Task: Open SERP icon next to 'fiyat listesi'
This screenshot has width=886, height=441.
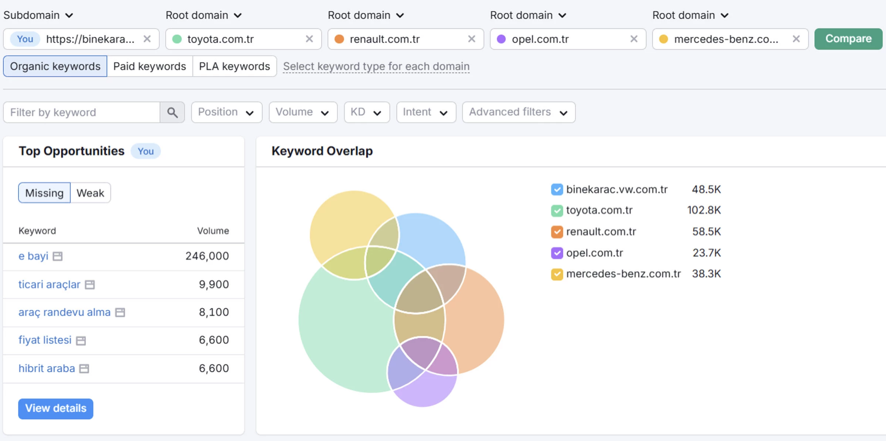Action: pos(81,340)
